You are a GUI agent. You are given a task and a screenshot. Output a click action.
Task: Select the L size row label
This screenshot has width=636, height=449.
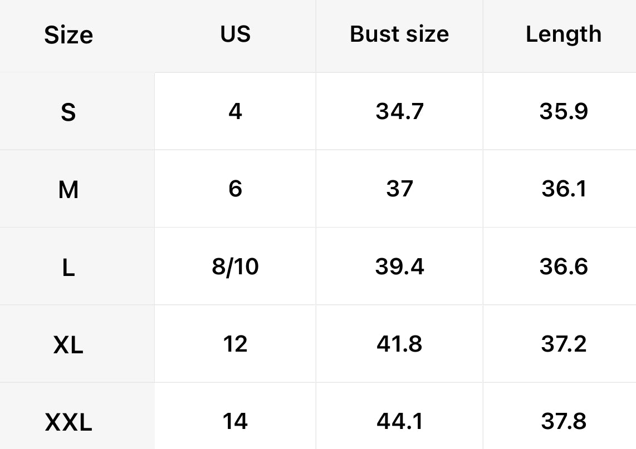click(69, 268)
